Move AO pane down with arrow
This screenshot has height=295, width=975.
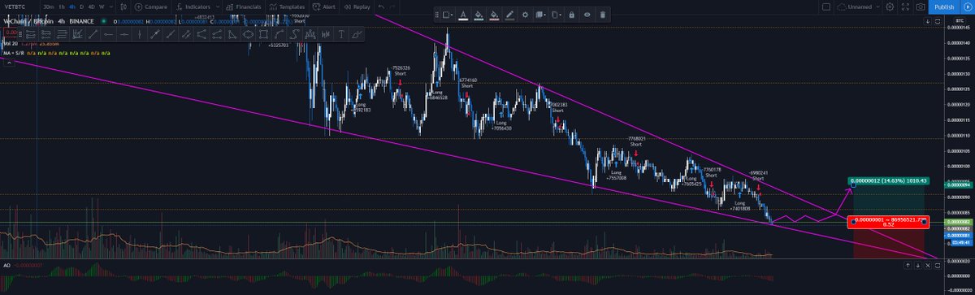tap(917, 266)
